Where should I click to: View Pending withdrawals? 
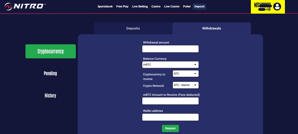tap(50, 74)
